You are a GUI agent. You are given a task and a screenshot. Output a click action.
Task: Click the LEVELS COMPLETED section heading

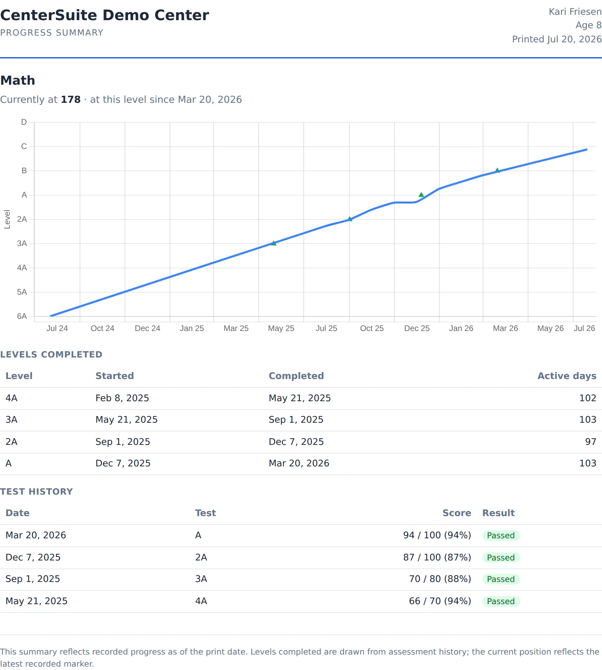click(x=51, y=354)
